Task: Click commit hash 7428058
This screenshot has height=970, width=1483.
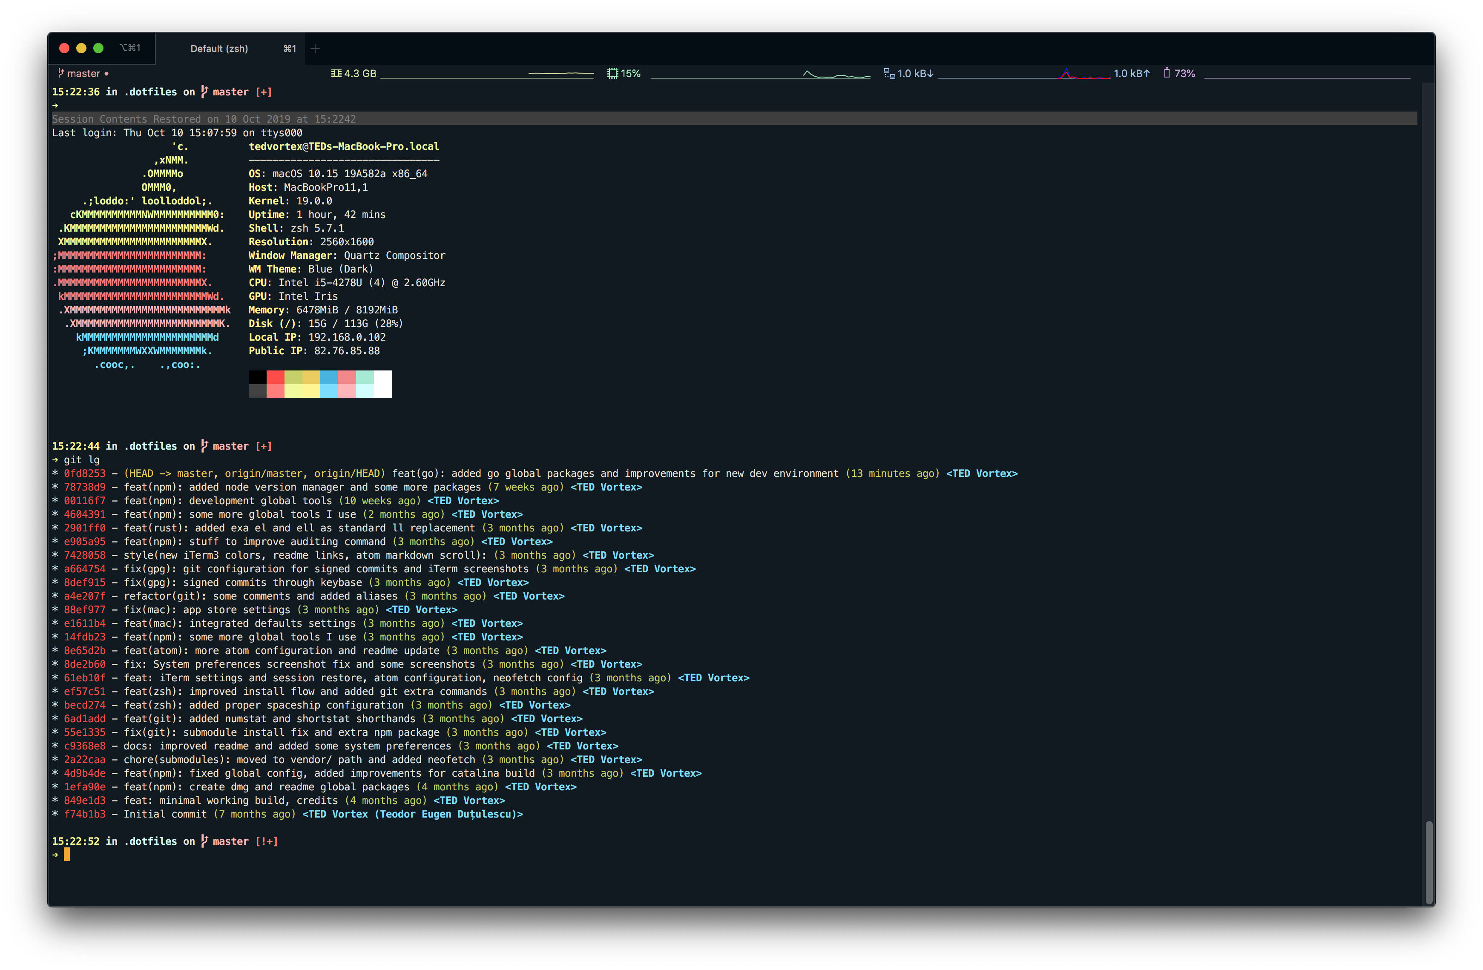Action: click(85, 556)
